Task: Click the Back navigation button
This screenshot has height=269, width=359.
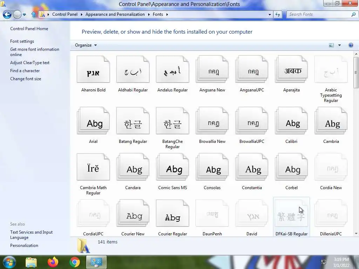Action: [x=7, y=15]
